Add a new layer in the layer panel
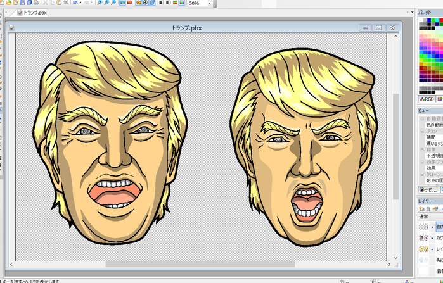 (x=421, y=209)
